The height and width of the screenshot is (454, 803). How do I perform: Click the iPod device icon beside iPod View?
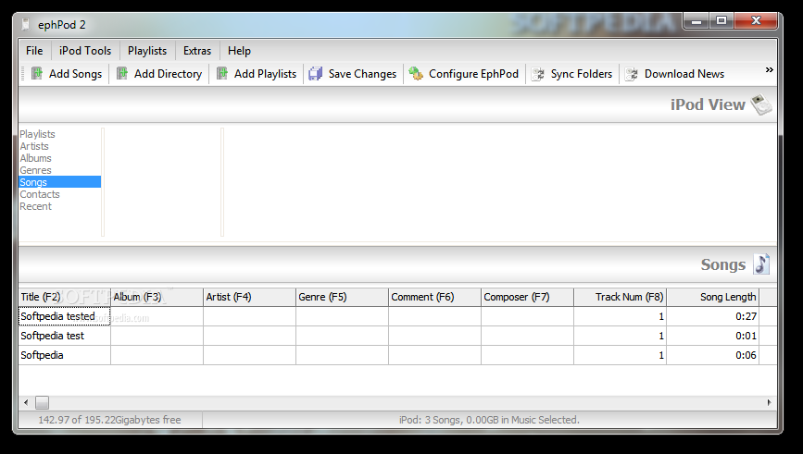(760, 104)
